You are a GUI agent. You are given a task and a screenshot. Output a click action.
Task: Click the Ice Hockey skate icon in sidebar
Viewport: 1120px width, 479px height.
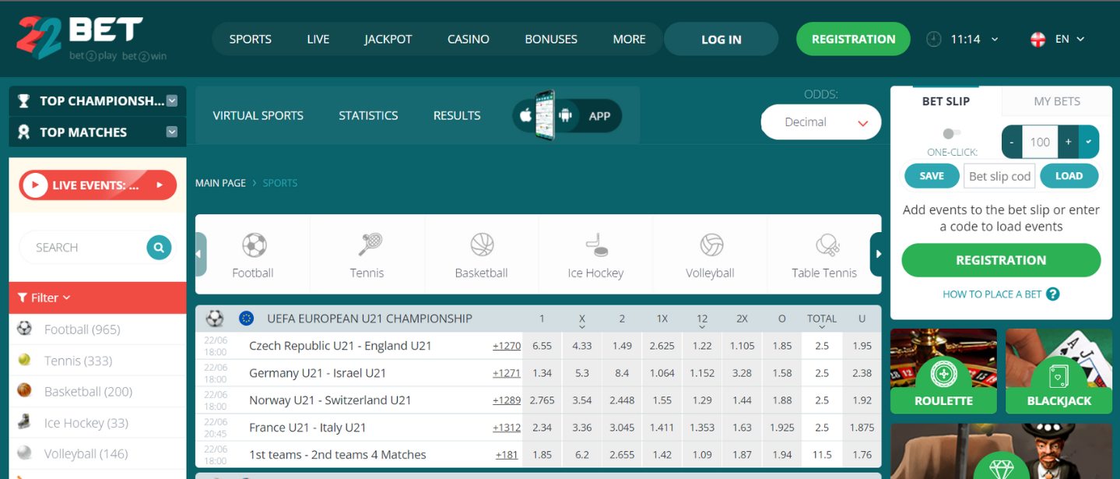coord(25,422)
